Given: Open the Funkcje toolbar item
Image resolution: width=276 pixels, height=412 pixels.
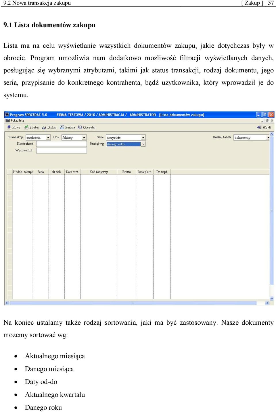Looking at the screenshot, I should click(68, 127).
